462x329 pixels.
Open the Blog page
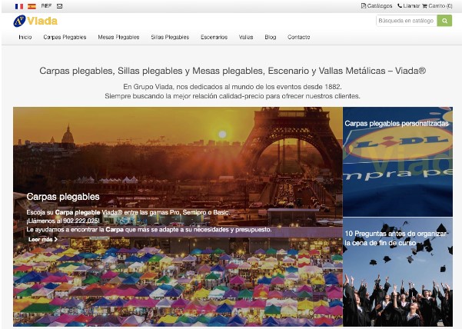point(270,37)
